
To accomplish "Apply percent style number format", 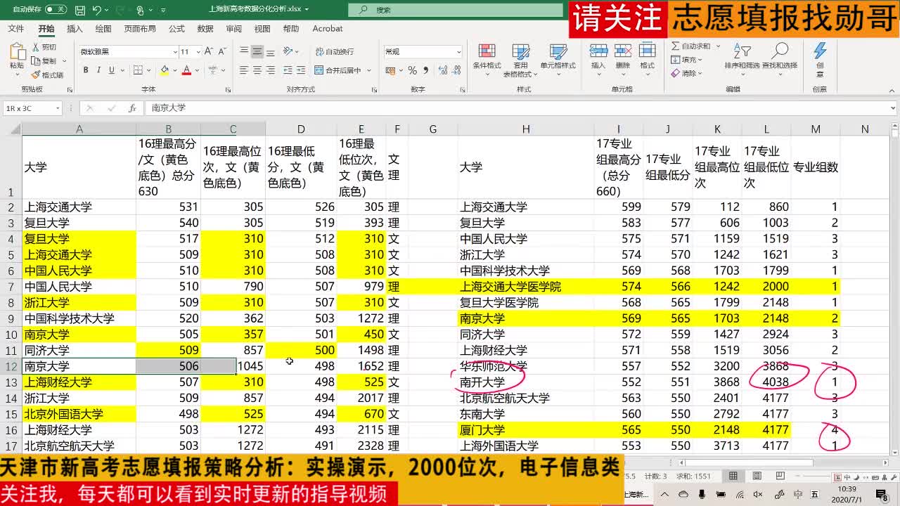I will [x=412, y=70].
